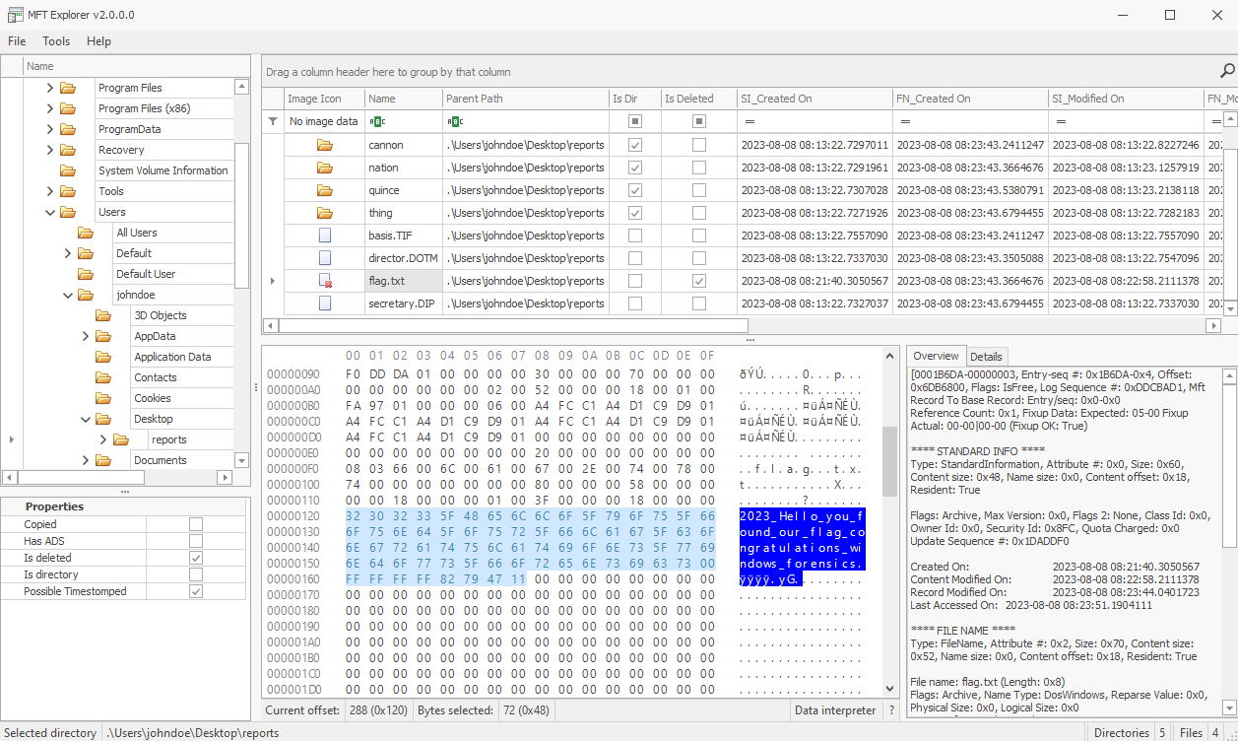Toggle the Is Dir filter checkbox

(635, 121)
